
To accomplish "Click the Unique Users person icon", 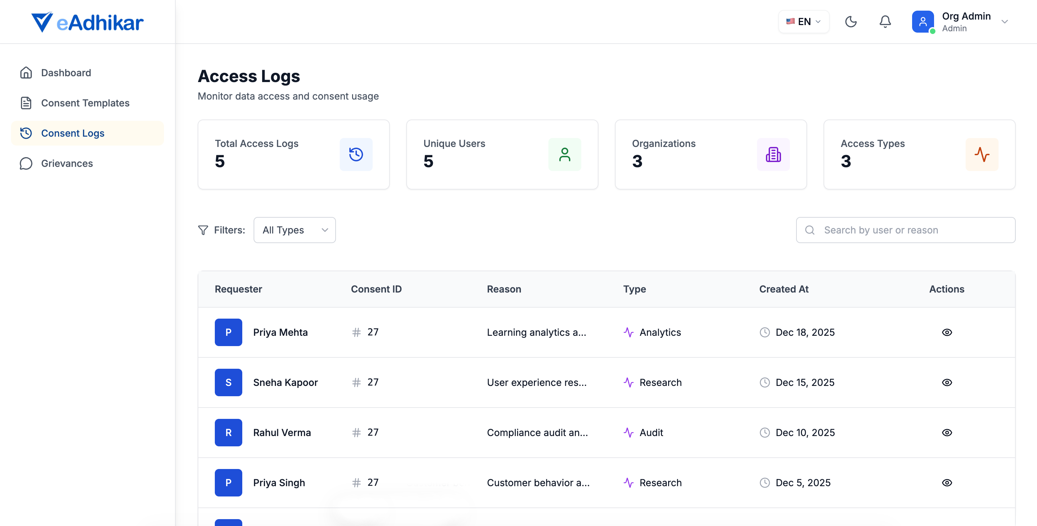I will tap(564, 154).
